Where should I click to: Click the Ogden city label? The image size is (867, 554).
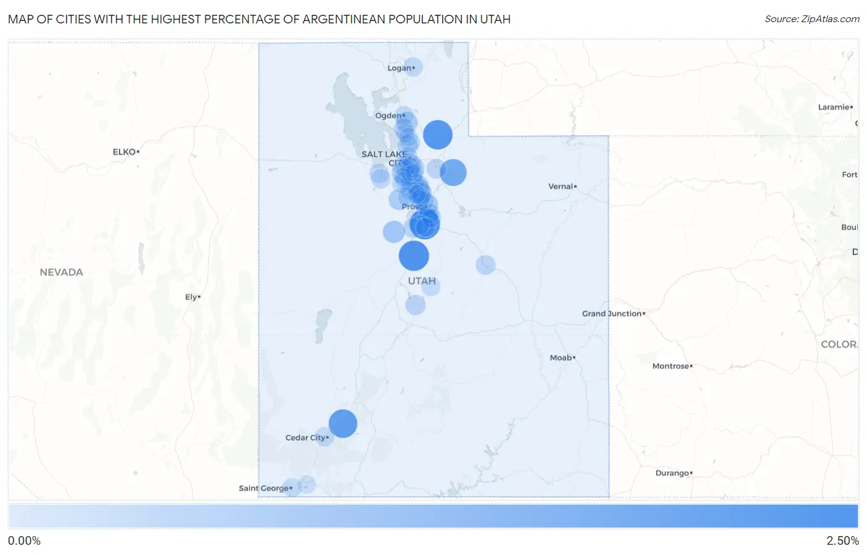click(x=388, y=115)
